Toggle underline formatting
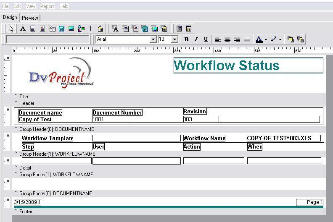333x222 pixels. (x=206, y=39)
